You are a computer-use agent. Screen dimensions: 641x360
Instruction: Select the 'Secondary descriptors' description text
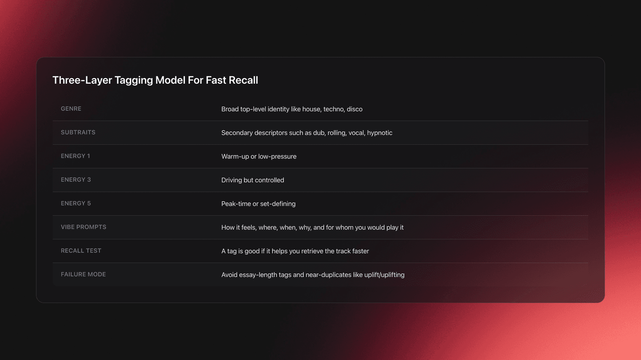(x=306, y=133)
